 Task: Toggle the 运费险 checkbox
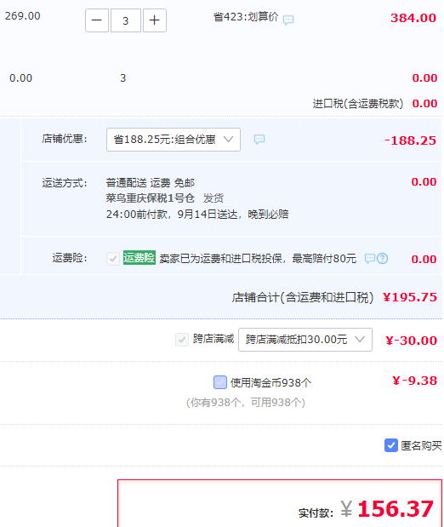[x=113, y=259]
